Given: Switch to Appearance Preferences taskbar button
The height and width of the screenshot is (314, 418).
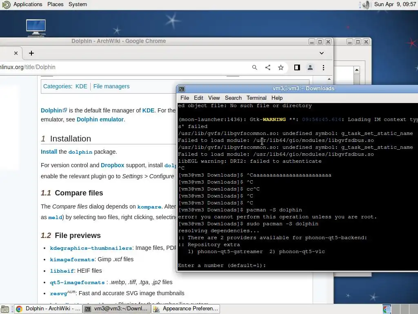Looking at the screenshot, I should 186,309.
